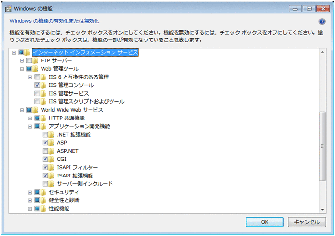The width and height of the screenshot is (335, 236).
Task: Disable the ISAPI フィルター checkbox
Action: (45, 168)
